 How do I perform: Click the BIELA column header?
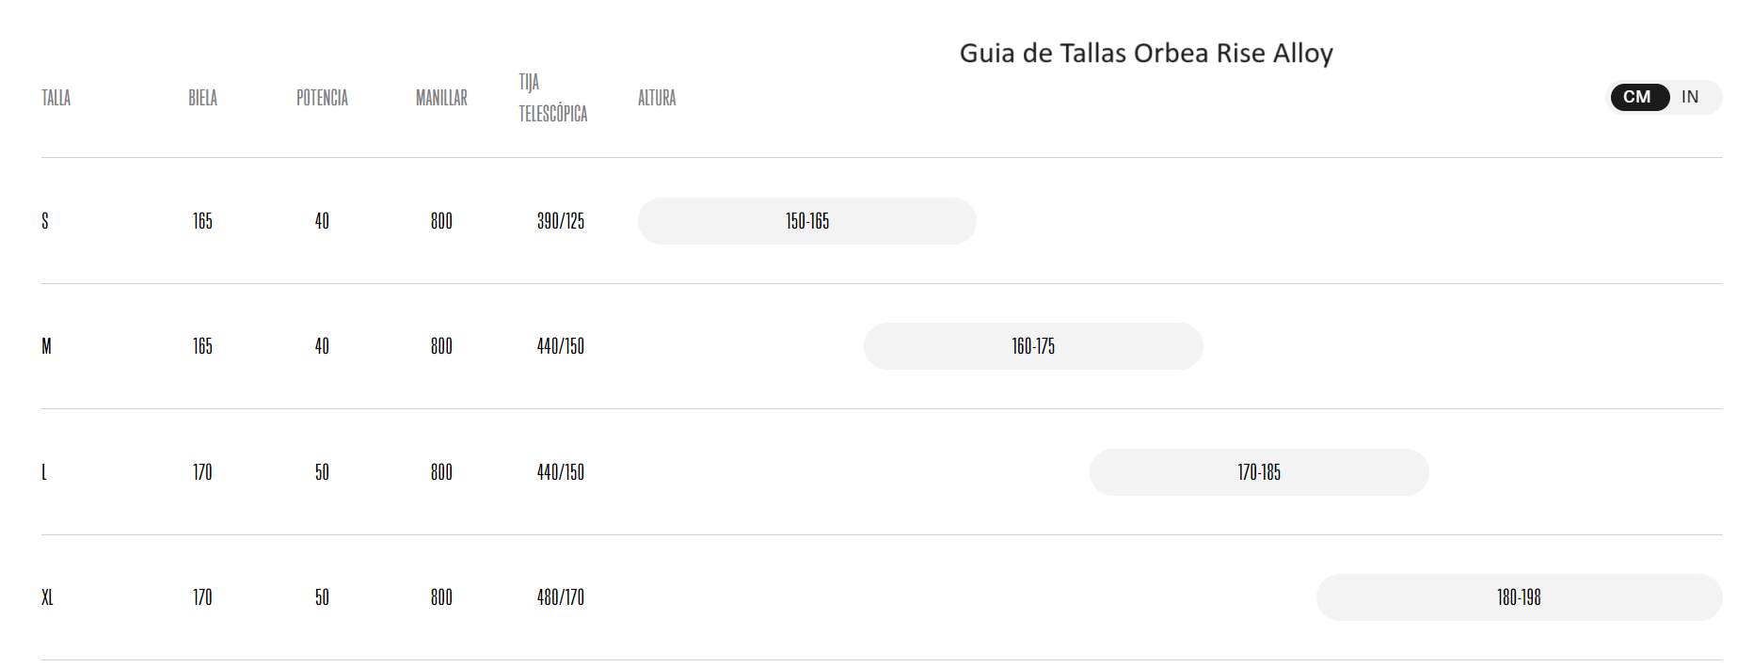(202, 97)
